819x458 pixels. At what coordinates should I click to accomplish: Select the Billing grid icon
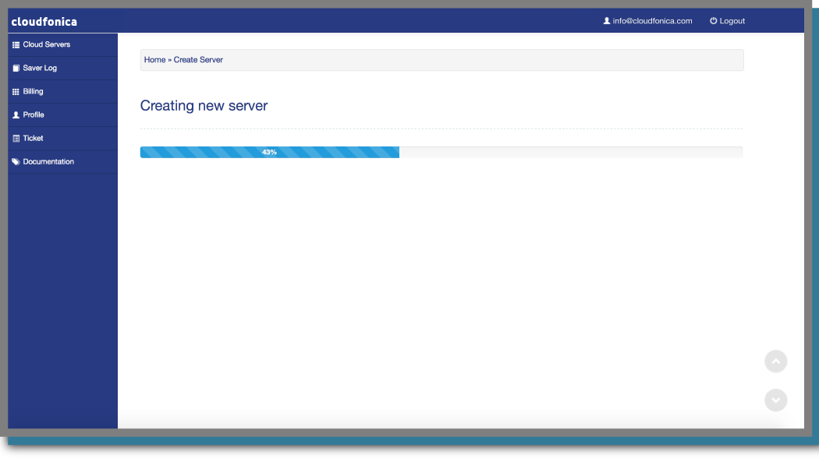(16, 92)
